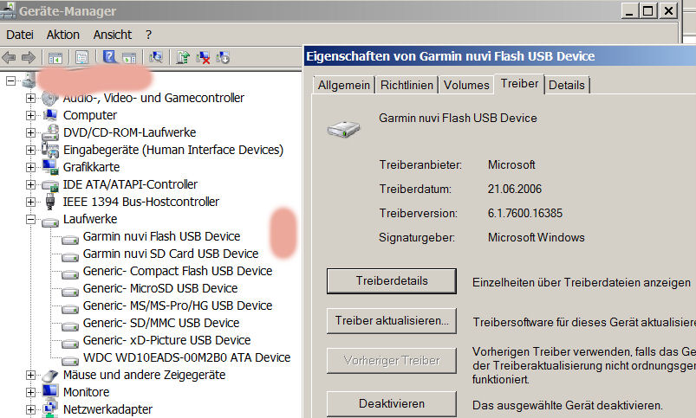Expand Audio-, Video- und Gamecontroller
This screenshot has height=418, width=696.
point(30,98)
